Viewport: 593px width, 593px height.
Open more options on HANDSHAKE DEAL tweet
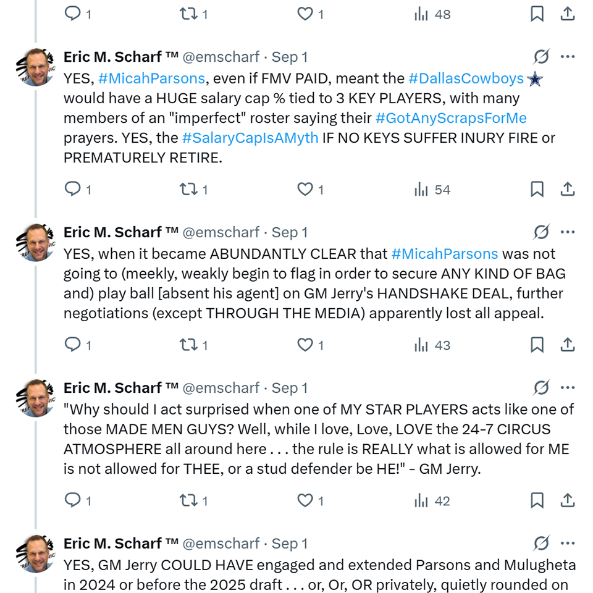(568, 233)
